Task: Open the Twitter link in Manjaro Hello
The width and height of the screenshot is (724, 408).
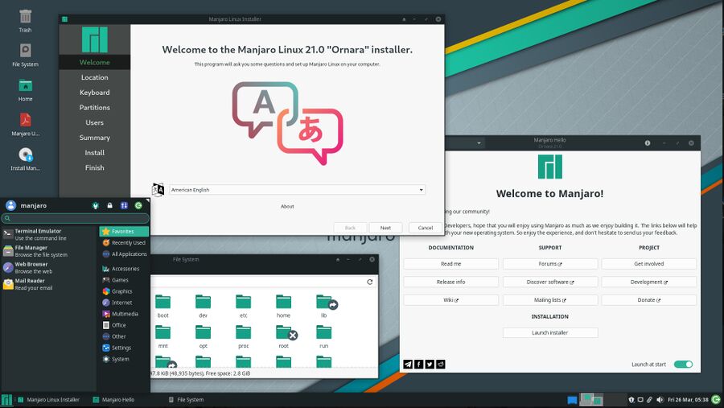Action: pyautogui.click(x=430, y=364)
